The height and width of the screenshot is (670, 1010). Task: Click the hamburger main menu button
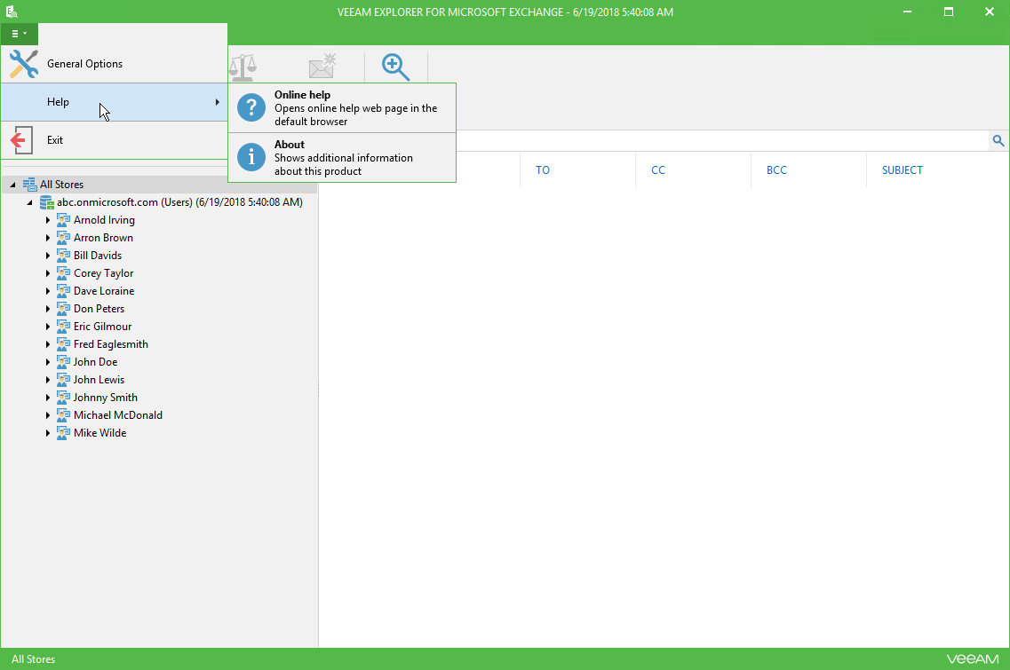click(x=20, y=34)
